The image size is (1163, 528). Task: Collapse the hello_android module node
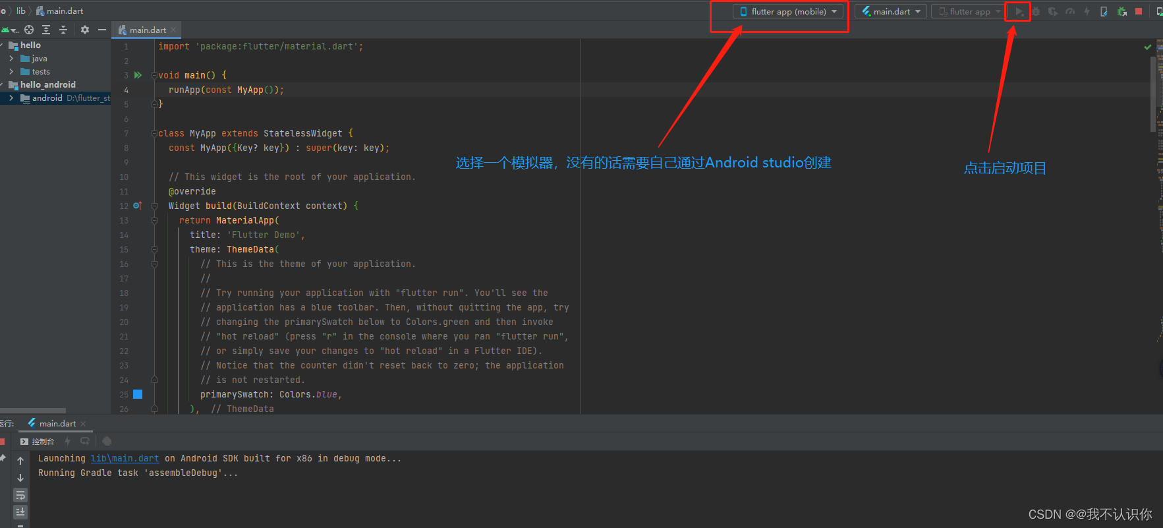2,85
